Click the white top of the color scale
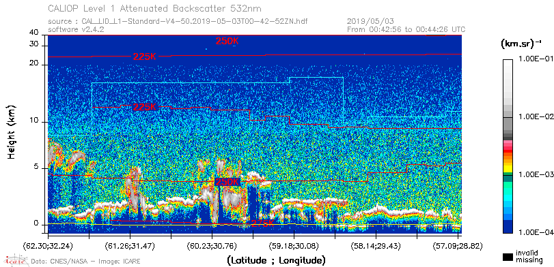 pos(508,63)
